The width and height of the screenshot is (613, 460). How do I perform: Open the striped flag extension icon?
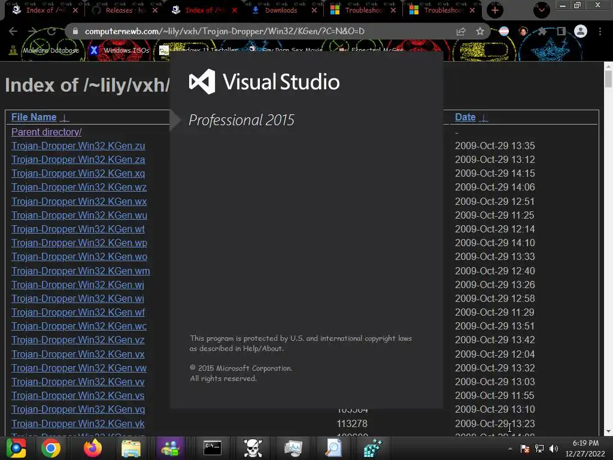[504, 31]
